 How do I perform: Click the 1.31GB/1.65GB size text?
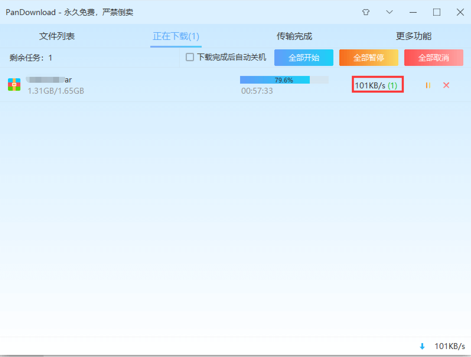tap(56, 91)
